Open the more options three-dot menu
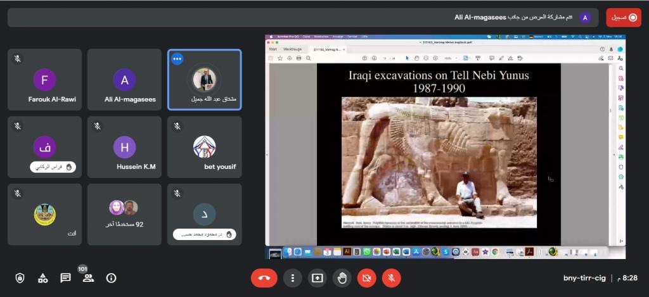Image resolution: width=649 pixels, height=297 pixels. pos(292,277)
